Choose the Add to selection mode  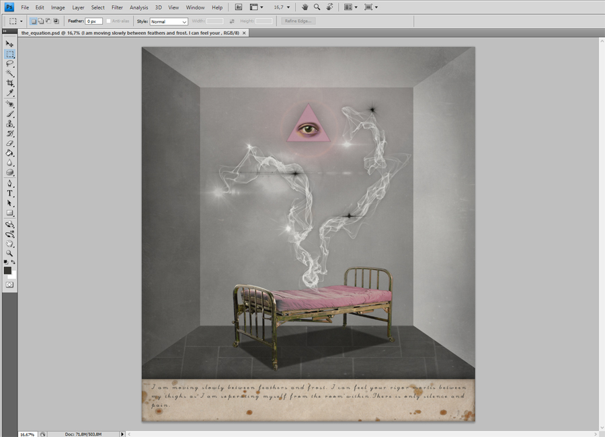(40, 21)
